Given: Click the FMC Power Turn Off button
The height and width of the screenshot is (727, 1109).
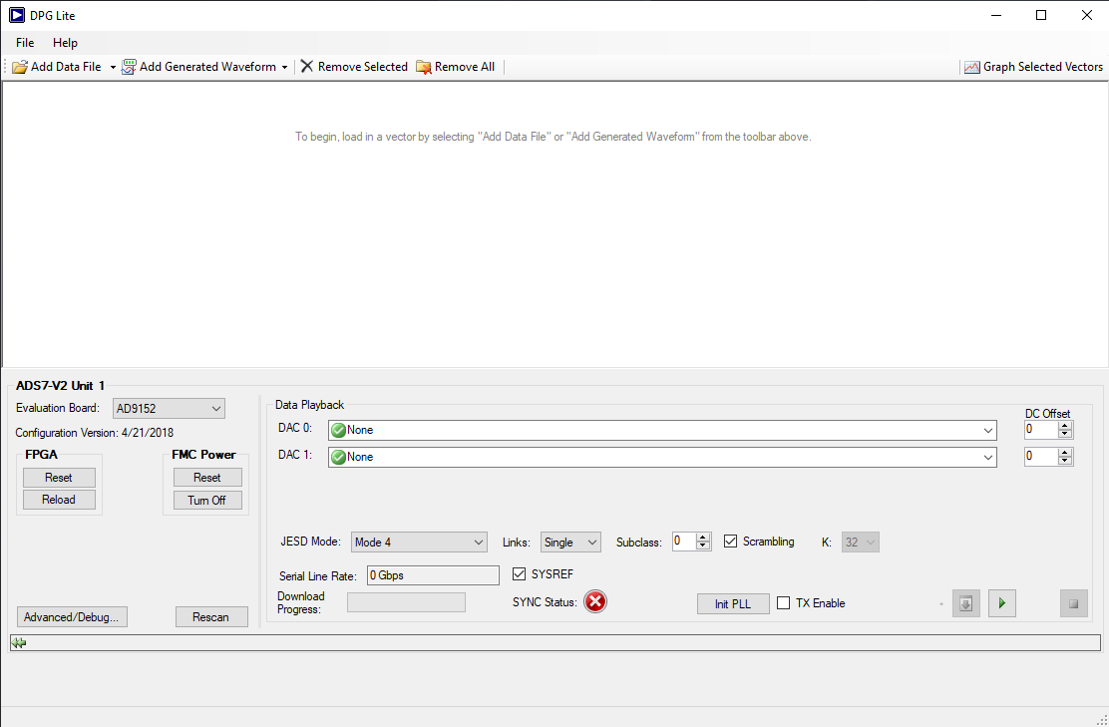Looking at the screenshot, I should click(x=207, y=500).
